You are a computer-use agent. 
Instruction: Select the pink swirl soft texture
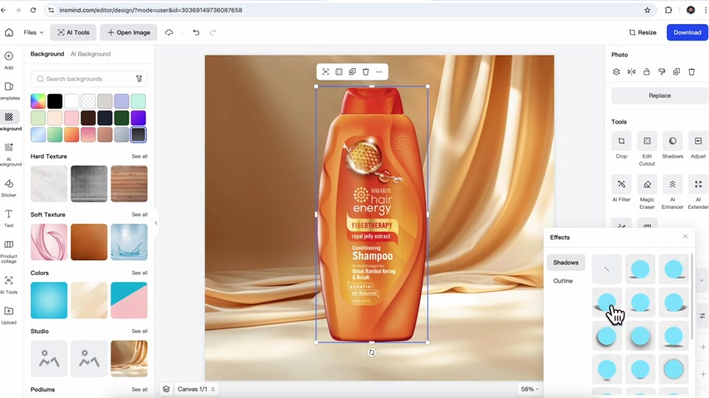[49, 241]
